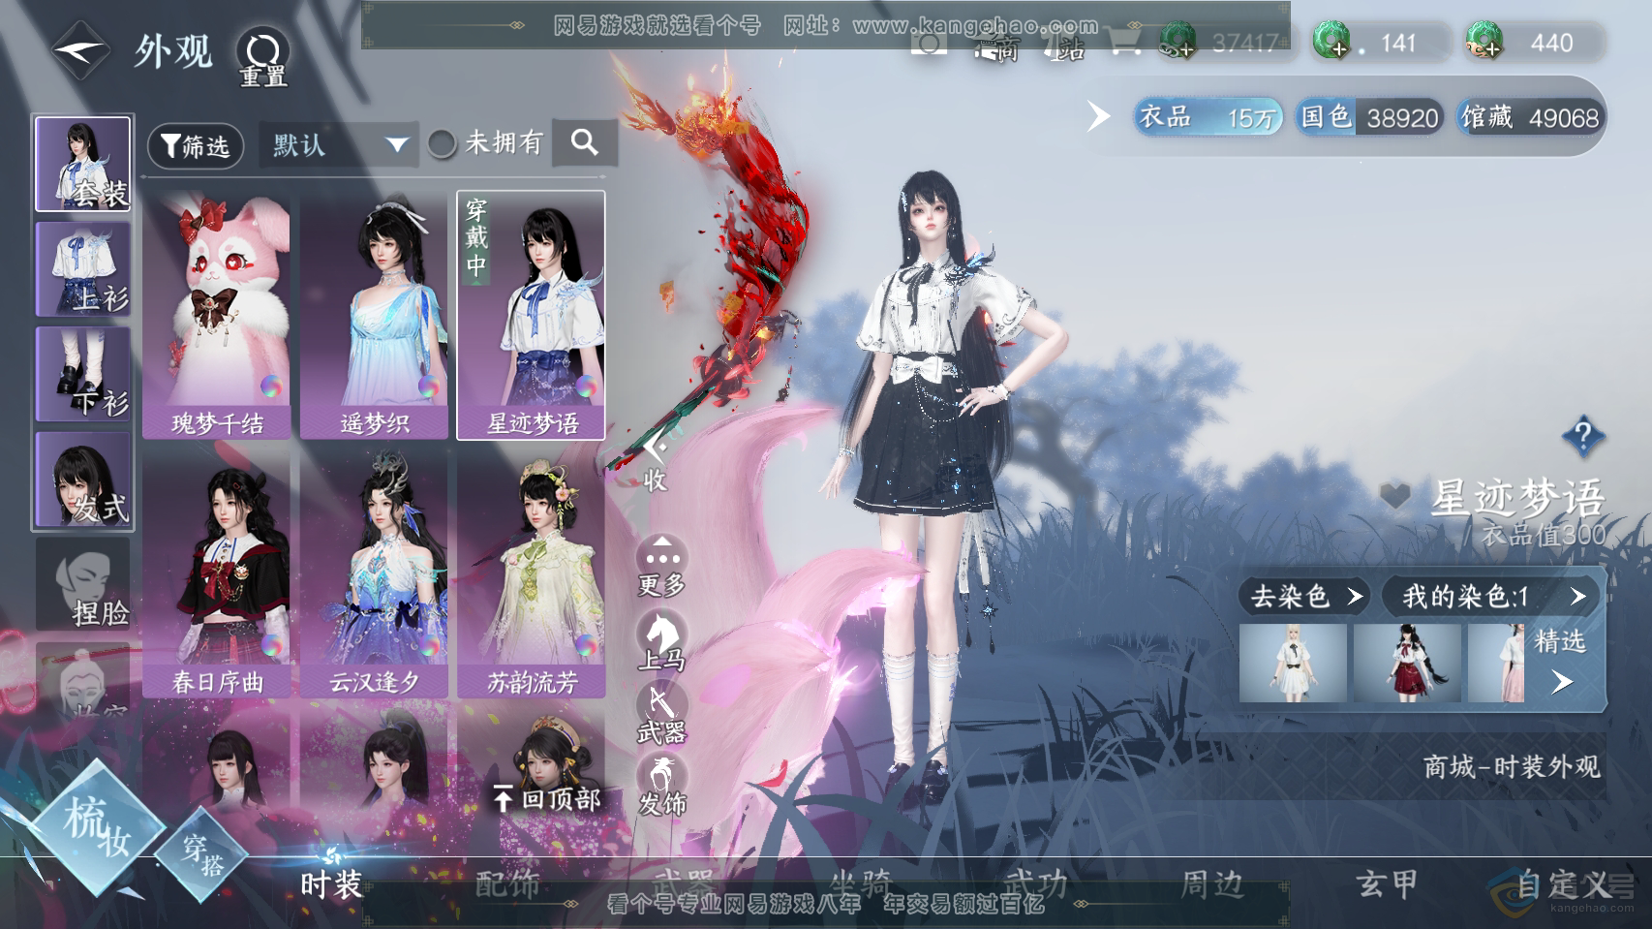Click the 回顶部 back-to-top button
The width and height of the screenshot is (1652, 929).
coord(547,799)
